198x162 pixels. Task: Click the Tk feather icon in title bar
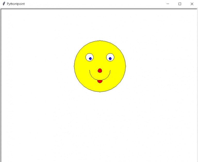(x=4, y=4)
